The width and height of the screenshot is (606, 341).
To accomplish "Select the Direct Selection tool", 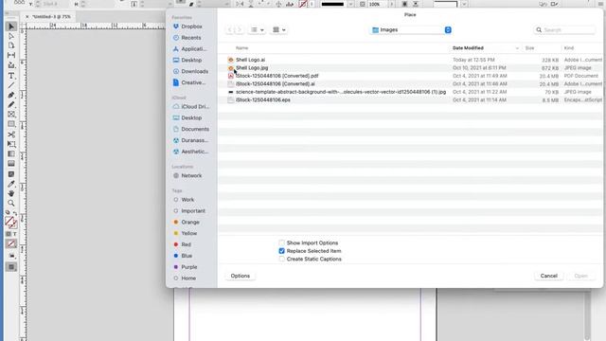I will pyautogui.click(x=11, y=36).
